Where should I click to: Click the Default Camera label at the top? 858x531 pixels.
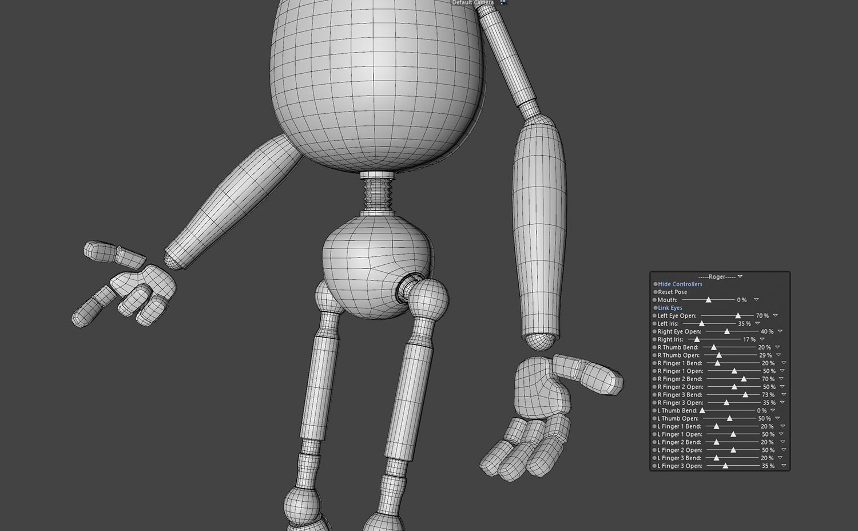coord(472,3)
